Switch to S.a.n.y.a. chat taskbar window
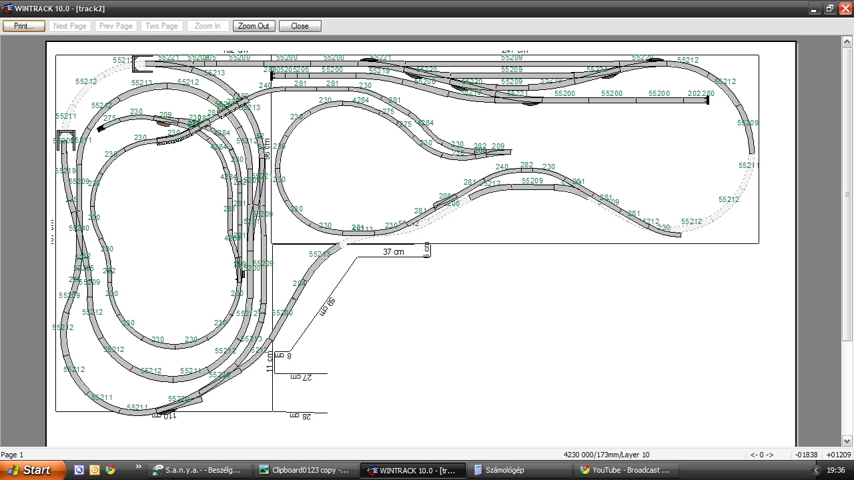The image size is (854, 480). 199,470
